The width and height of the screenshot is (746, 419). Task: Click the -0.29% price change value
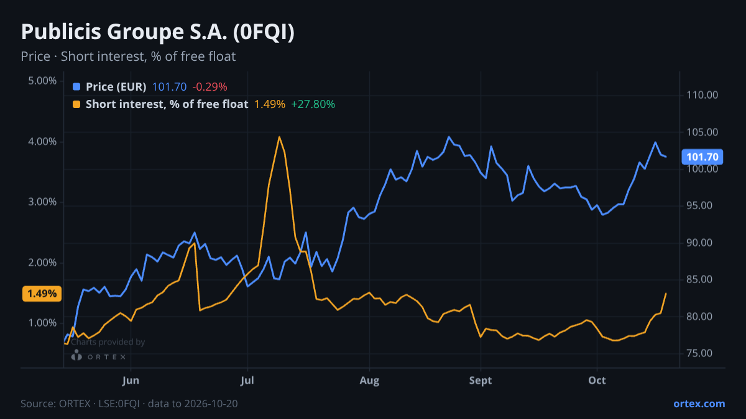(209, 87)
